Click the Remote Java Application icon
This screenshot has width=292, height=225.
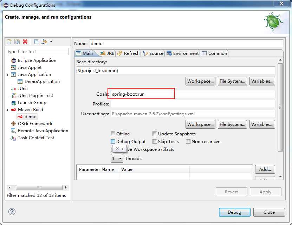pyautogui.click(x=13, y=131)
